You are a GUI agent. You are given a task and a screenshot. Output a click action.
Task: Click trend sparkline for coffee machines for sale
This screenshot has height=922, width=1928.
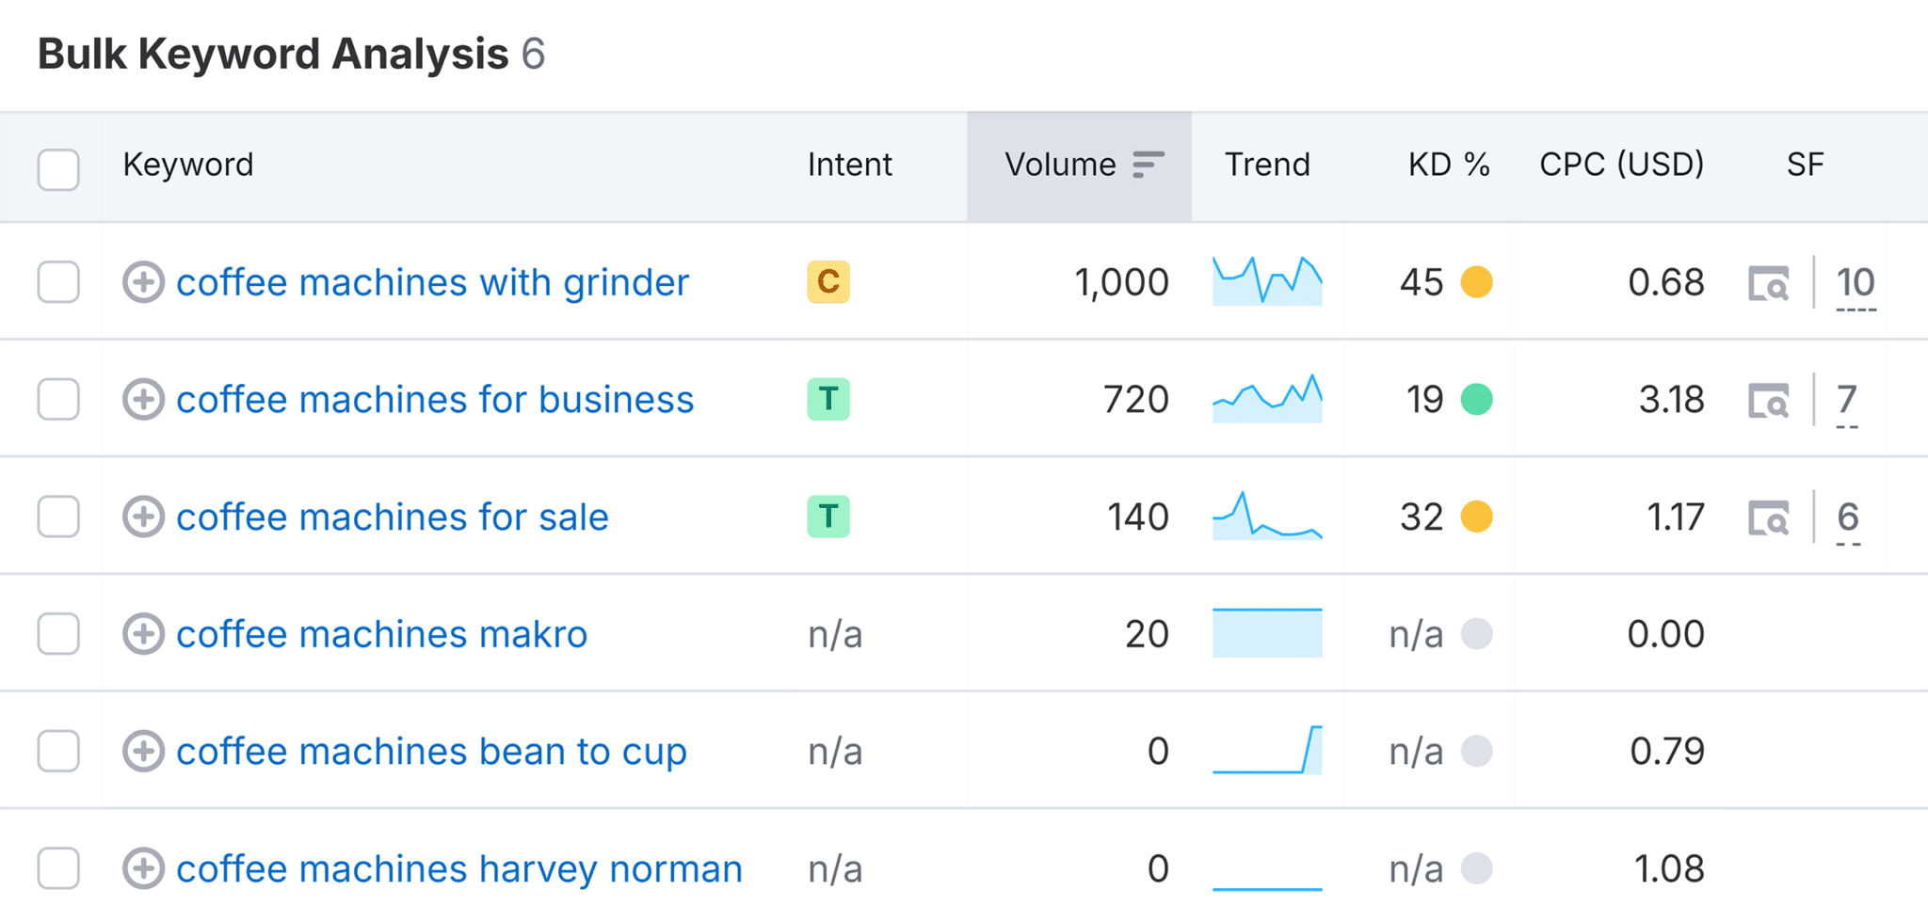[x=1267, y=515]
